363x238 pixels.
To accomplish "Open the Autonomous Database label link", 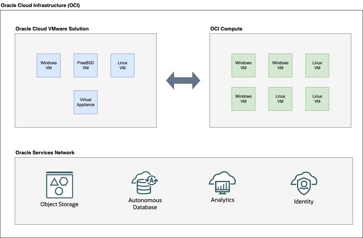I will (145, 204).
